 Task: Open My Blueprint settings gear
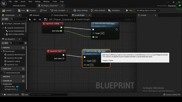pos(26,43)
